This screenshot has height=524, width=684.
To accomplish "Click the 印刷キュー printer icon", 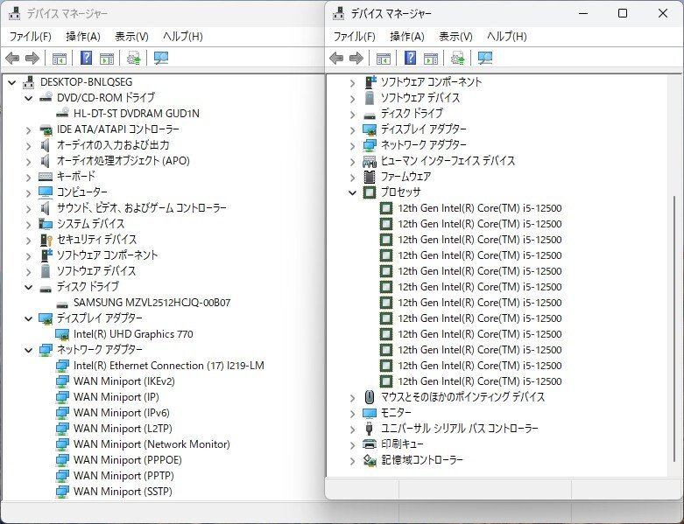I will (x=370, y=444).
